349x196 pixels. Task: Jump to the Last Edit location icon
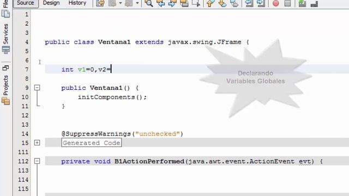pyautogui.click(x=100, y=3)
